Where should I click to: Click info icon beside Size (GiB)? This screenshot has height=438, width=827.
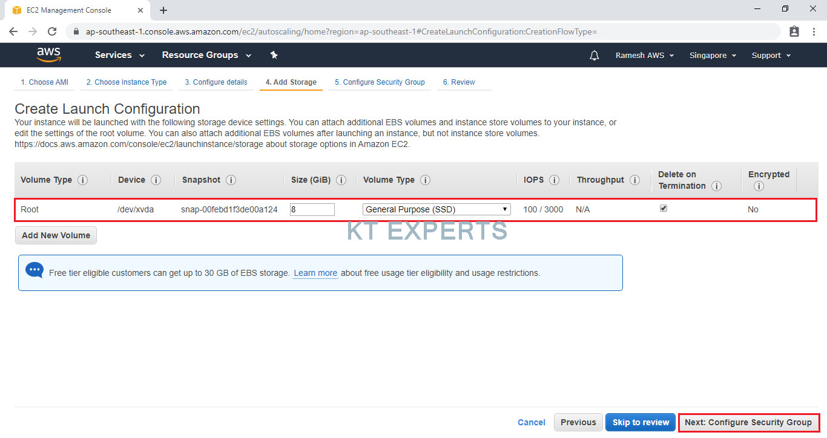pyautogui.click(x=341, y=180)
